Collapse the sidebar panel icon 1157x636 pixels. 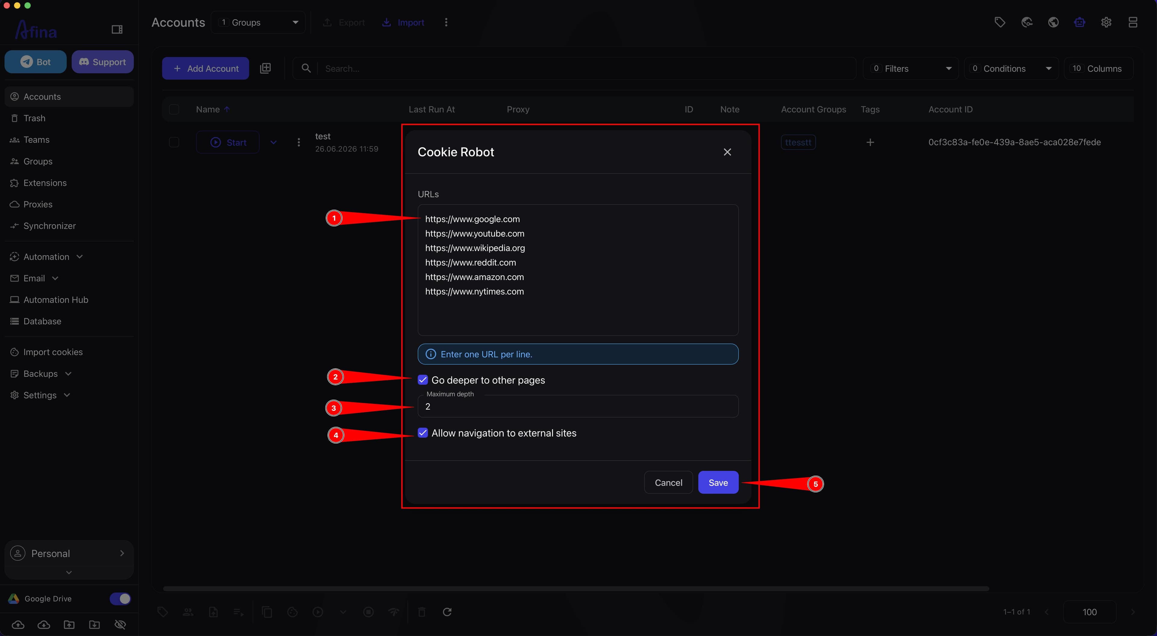[117, 30]
